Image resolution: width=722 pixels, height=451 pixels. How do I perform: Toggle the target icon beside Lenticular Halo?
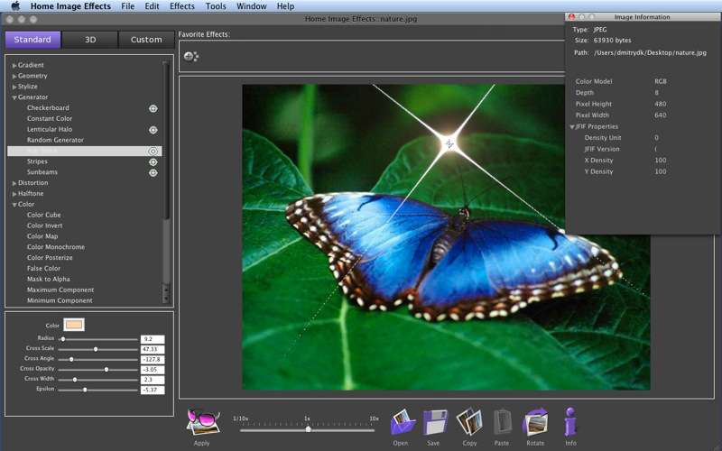tap(153, 130)
